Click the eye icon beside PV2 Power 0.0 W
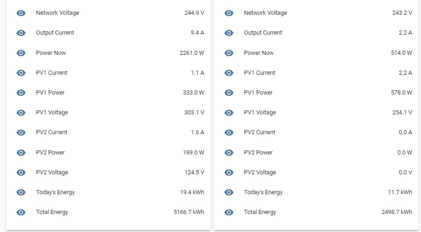This screenshot has height=232, width=421. pyautogui.click(x=229, y=153)
